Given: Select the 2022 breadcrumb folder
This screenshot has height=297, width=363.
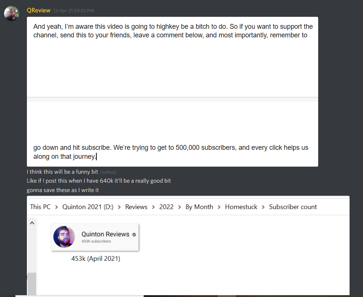Looking at the screenshot, I should (166, 207).
